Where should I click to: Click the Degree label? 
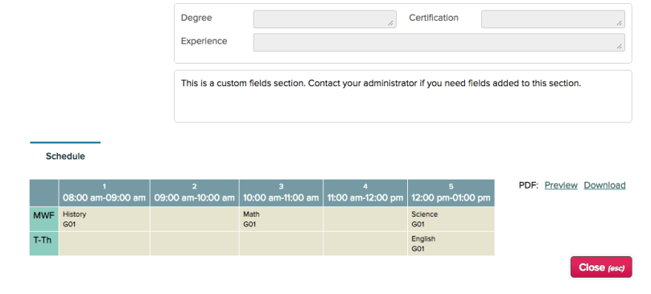point(196,18)
